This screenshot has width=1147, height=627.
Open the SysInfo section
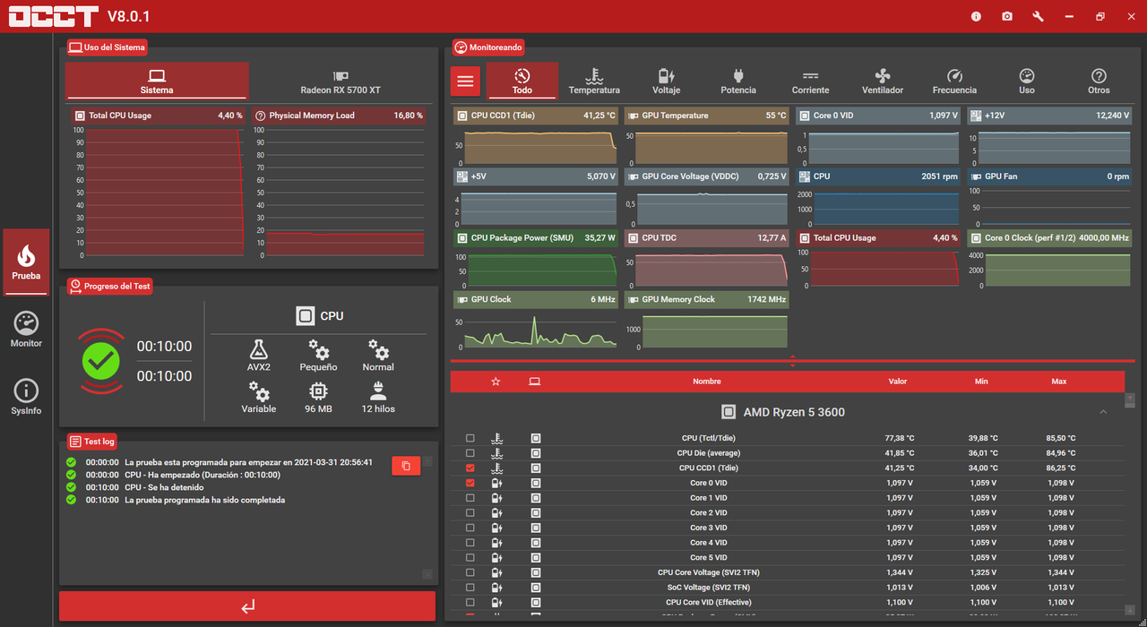click(26, 397)
